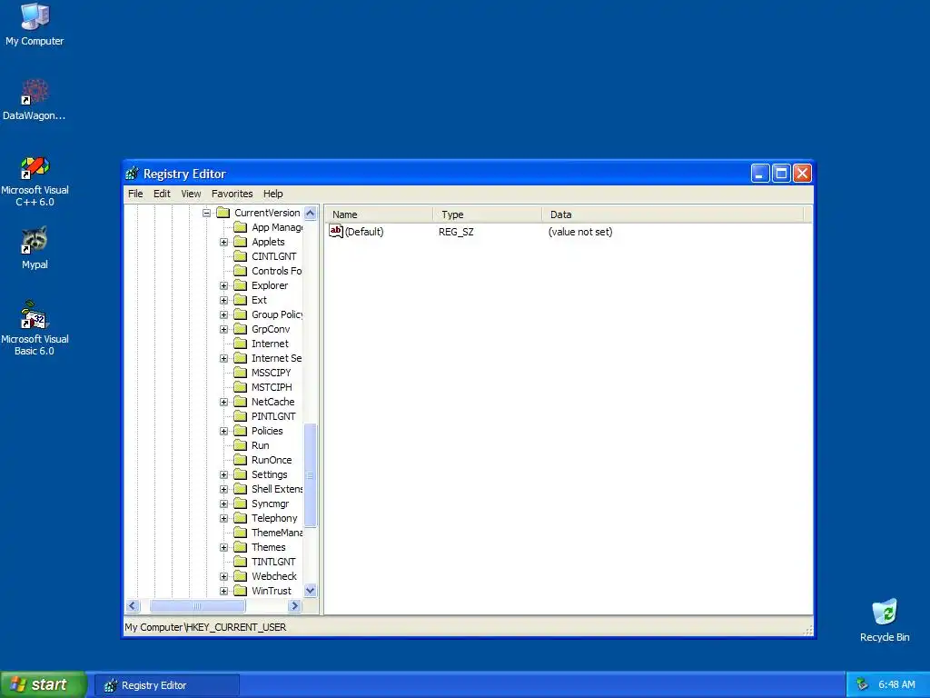Expand the GrpConv key
The height and width of the screenshot is (698, 930).
223,329
